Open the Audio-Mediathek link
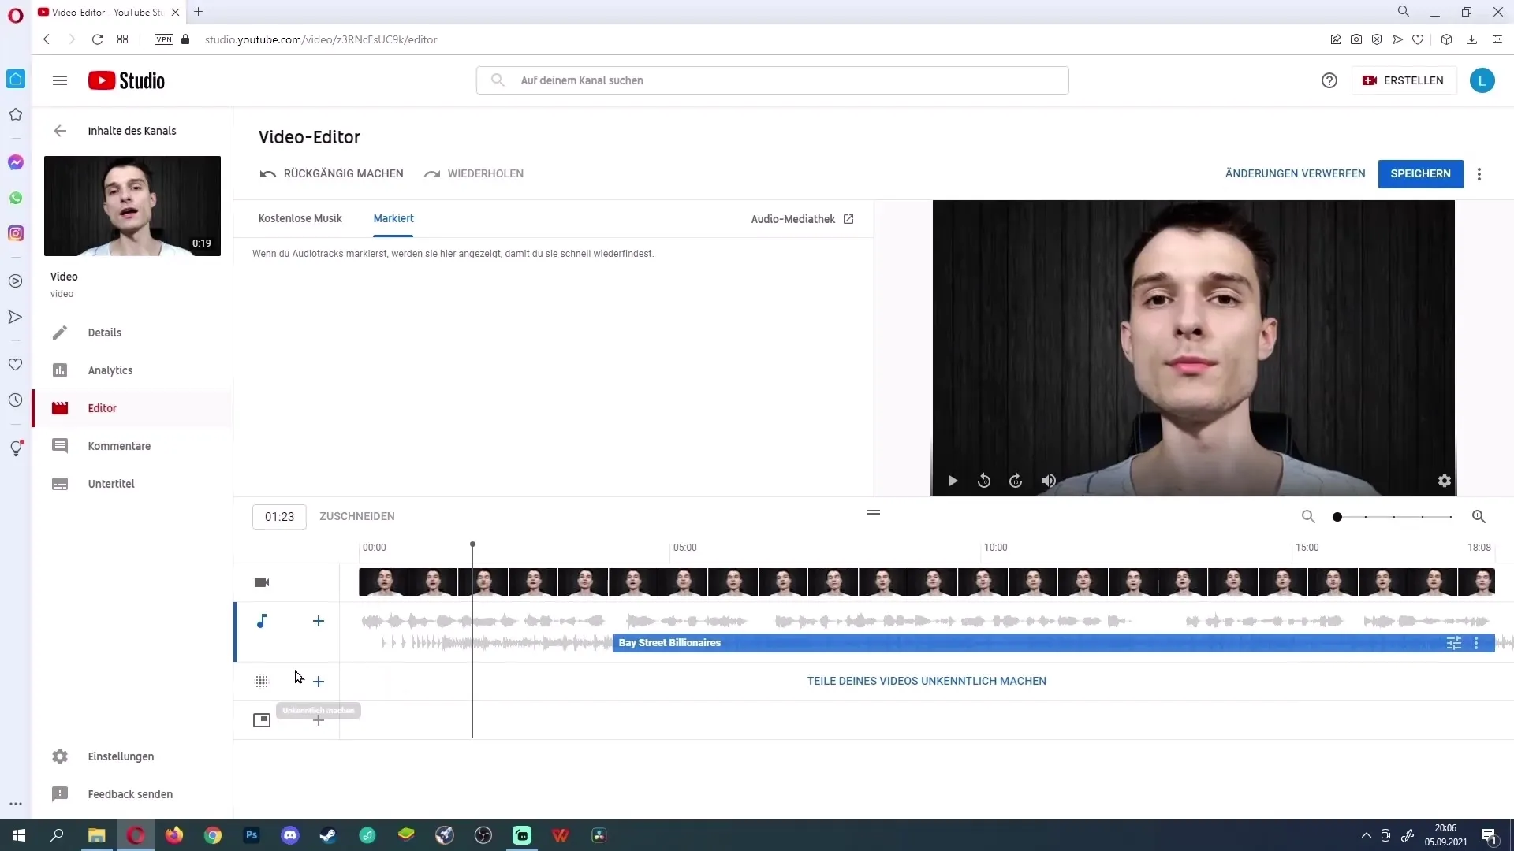The width and height of the screenshot is (1514, 851). 802,219
